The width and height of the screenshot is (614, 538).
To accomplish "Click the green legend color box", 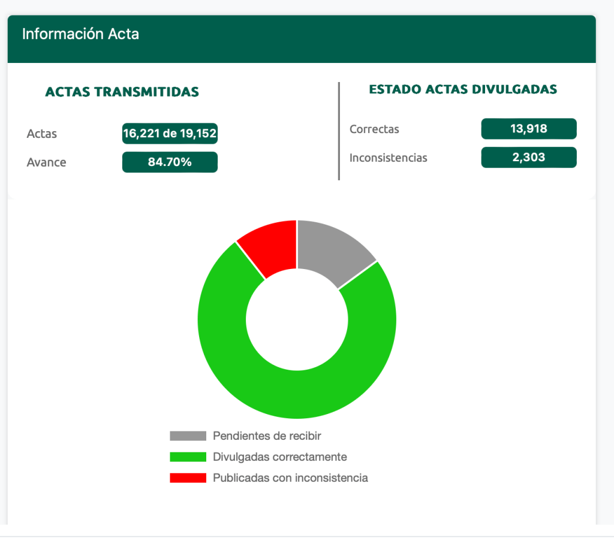I will (188, 457).
